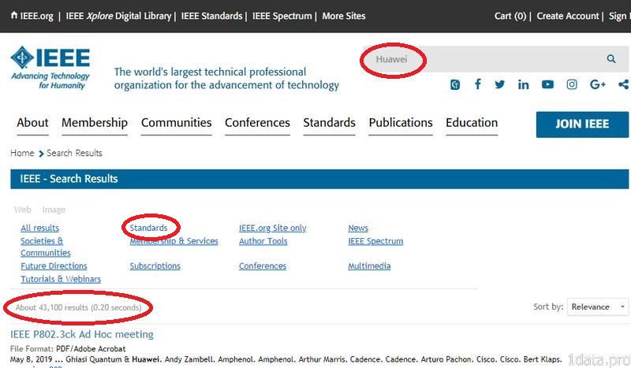Open the Sort by Relevance dropdown
Image resolution: width=631 pixels, height=368 pixels.
pos(598,307)
